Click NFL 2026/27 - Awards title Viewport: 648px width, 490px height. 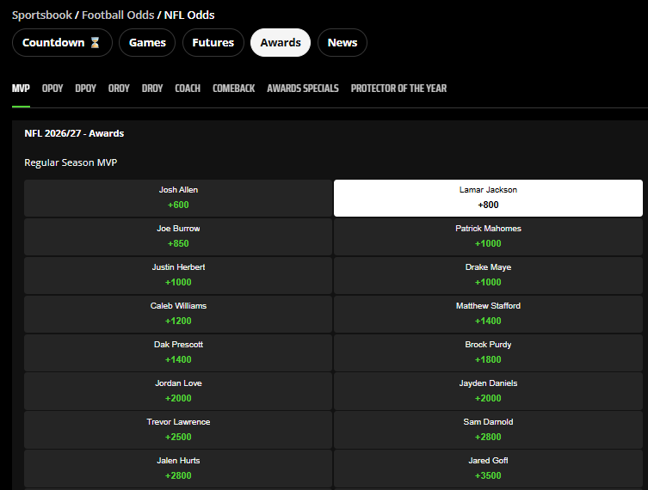(74, 133)
